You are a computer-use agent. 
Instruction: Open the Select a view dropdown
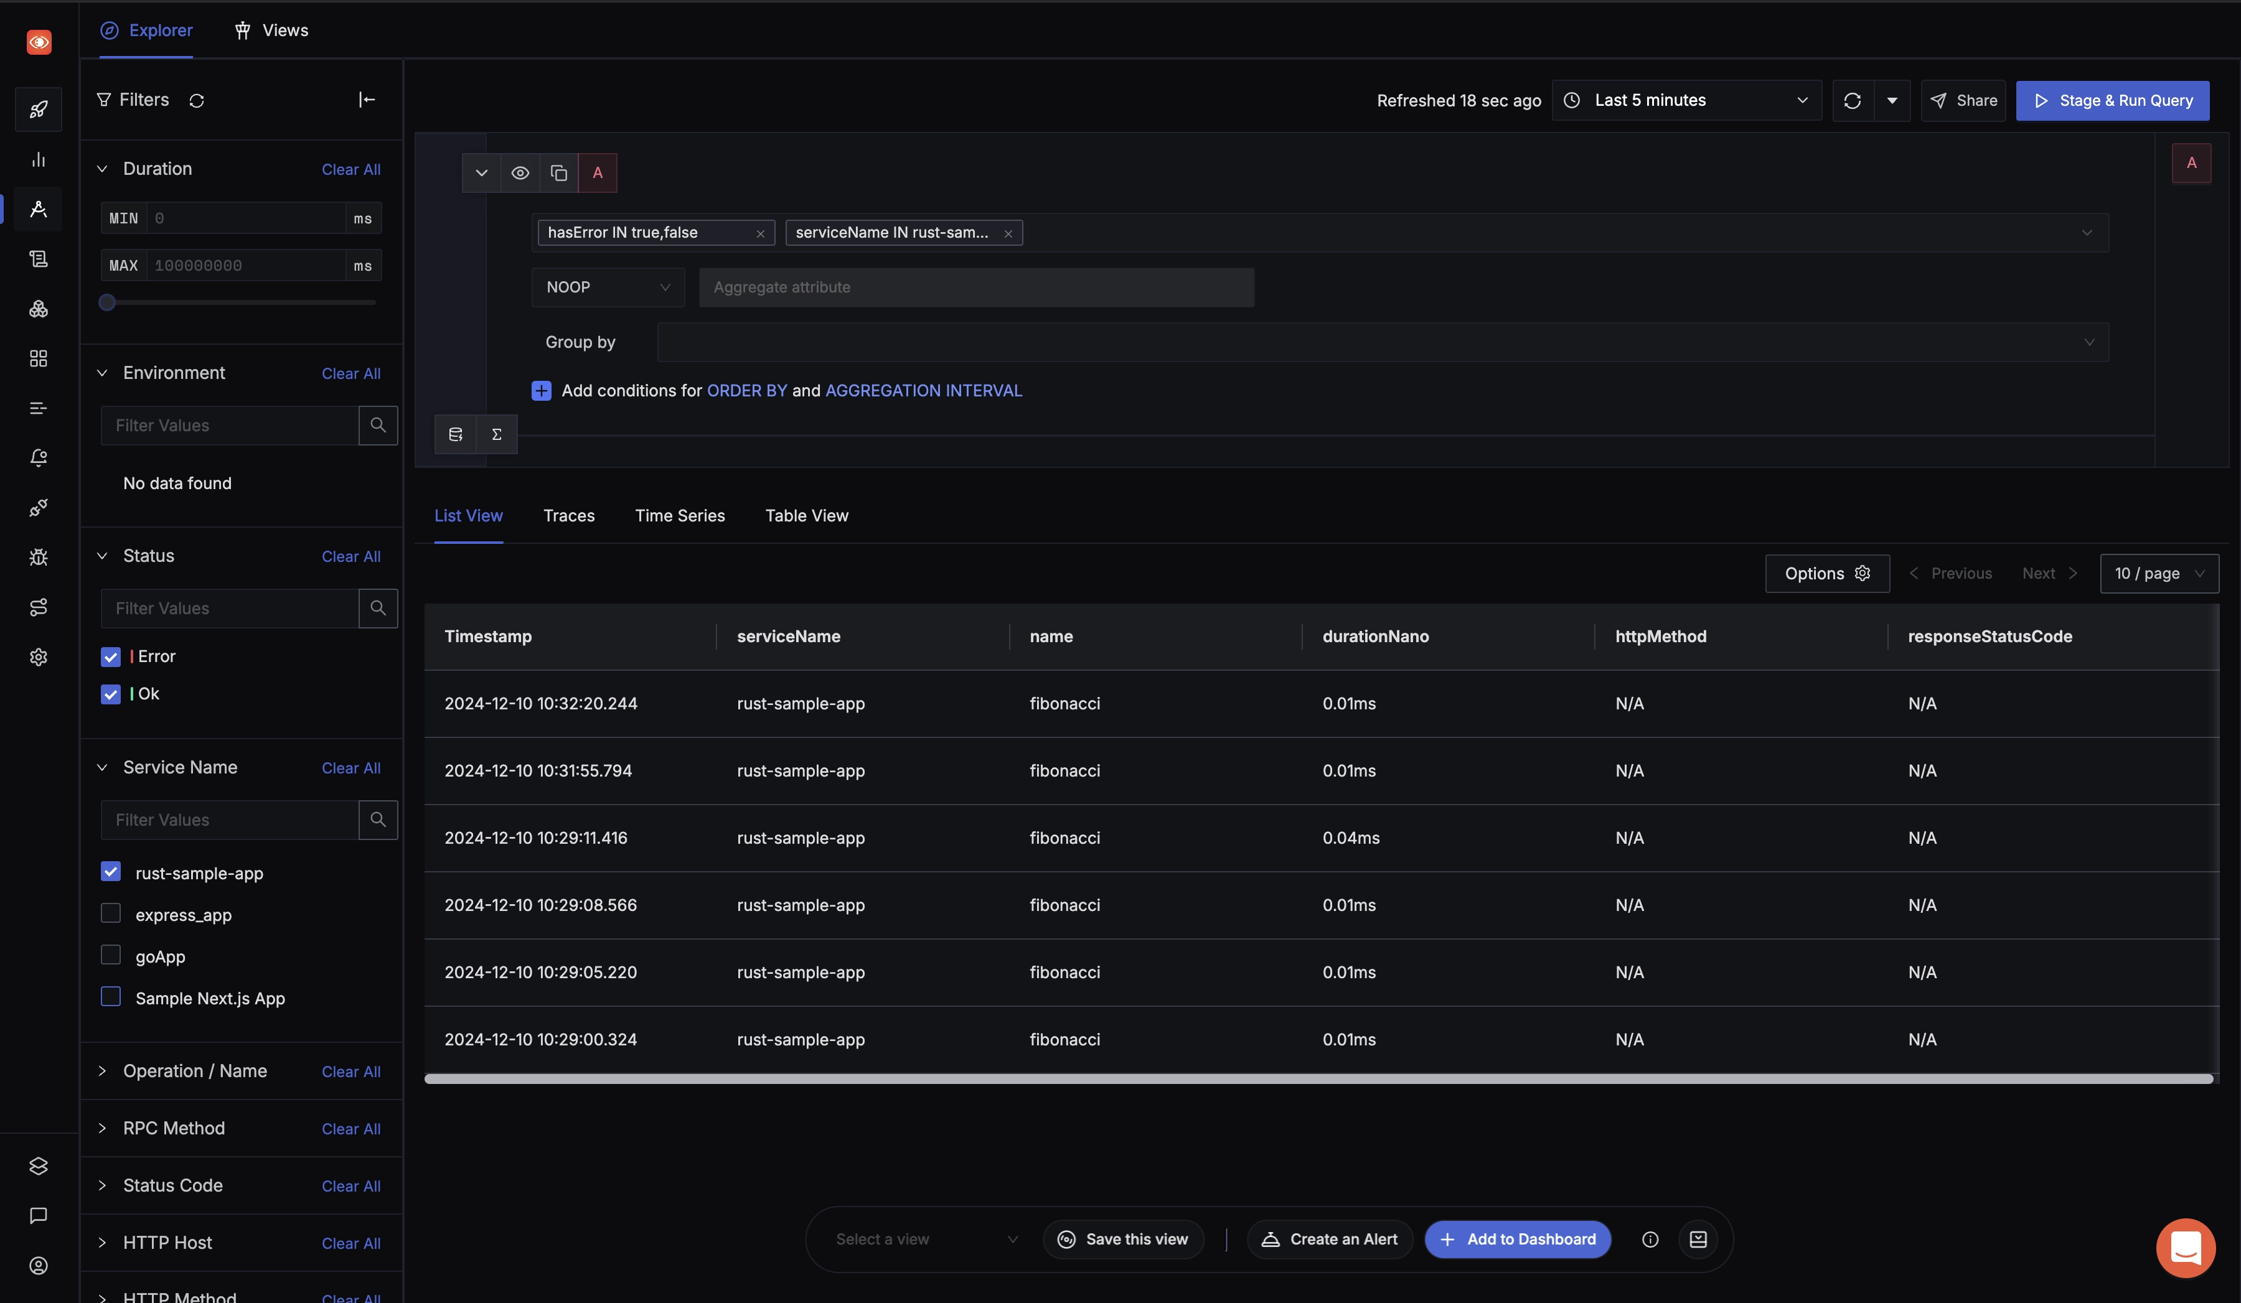(927, 1239)
